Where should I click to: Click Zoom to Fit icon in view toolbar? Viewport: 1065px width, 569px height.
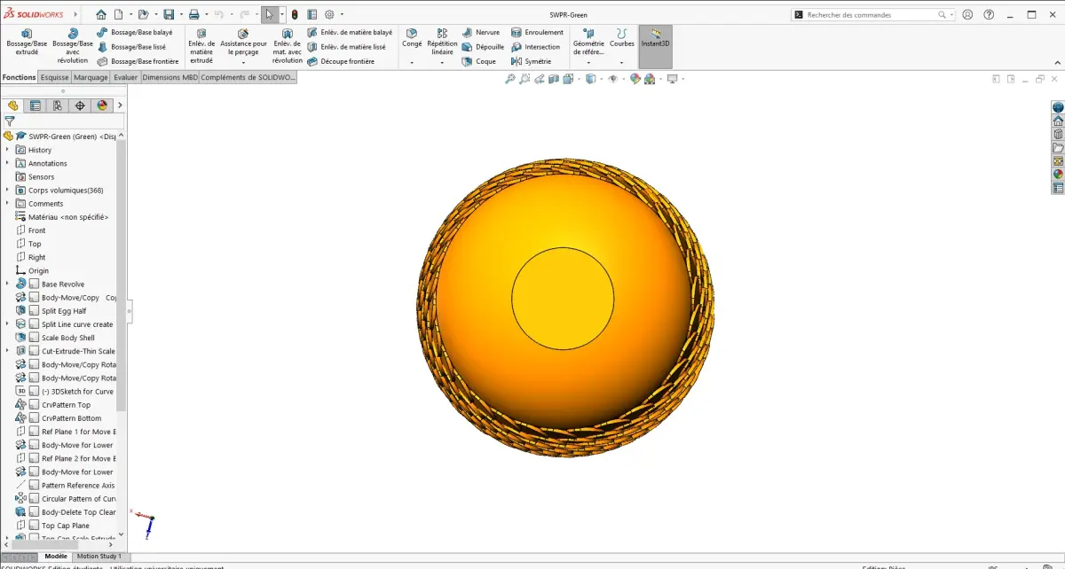pos(510,79)
